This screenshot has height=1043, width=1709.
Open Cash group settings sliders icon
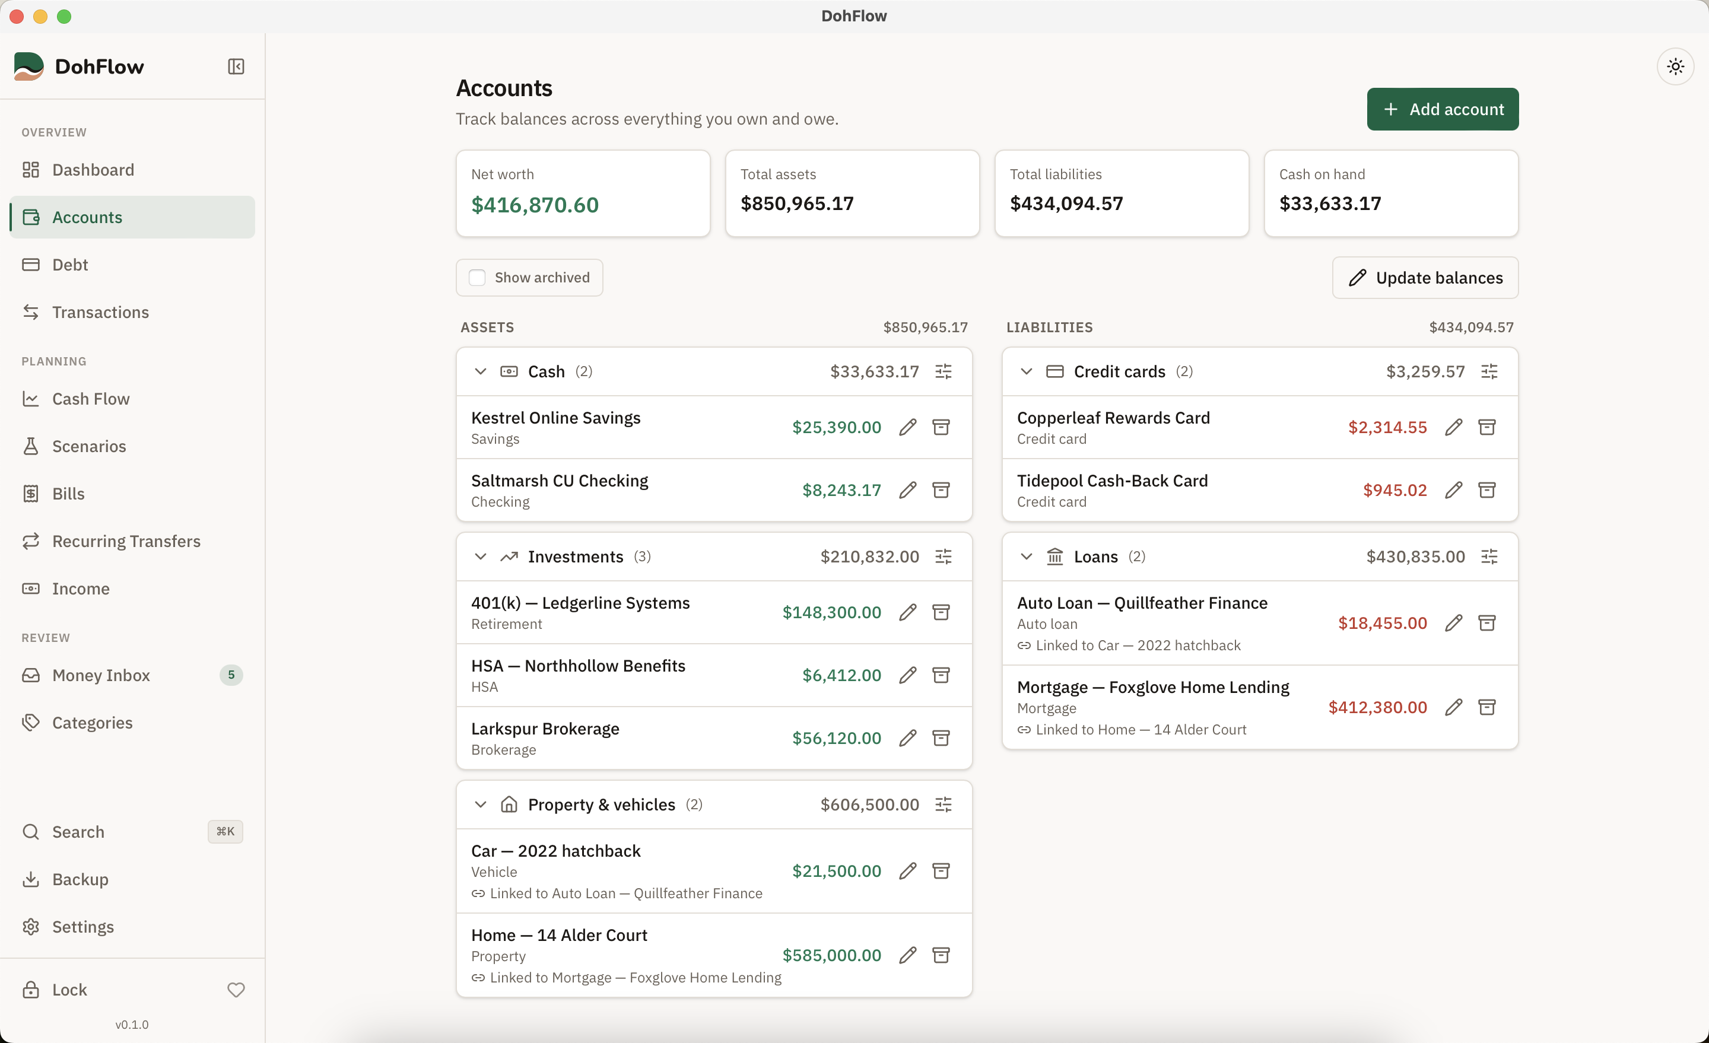tap(944, 372)
